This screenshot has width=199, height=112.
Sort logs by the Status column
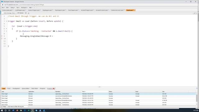point(122,91)
